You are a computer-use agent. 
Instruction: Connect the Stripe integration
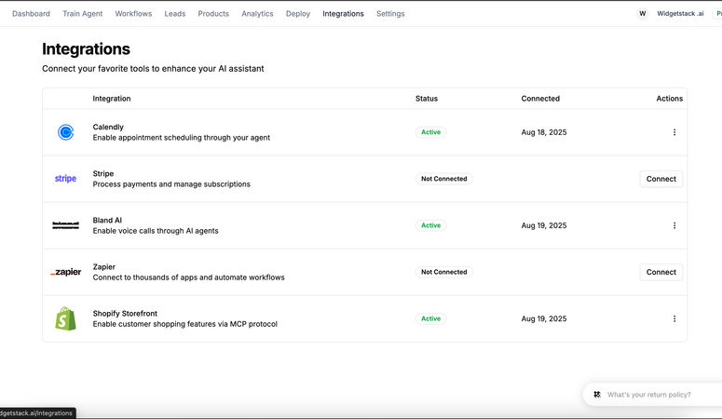661,179
